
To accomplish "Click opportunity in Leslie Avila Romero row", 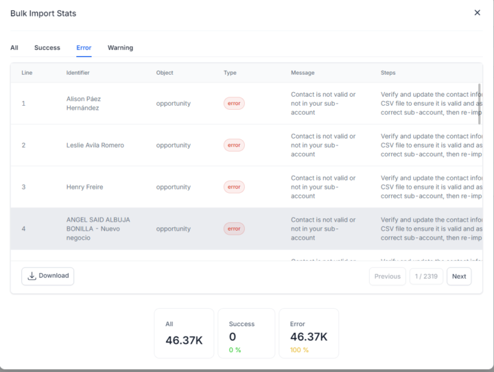I will 174,145.
